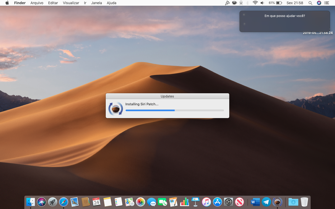335x209 pixels.
Task: Open the Ir menu
Action: coord(85,3)
